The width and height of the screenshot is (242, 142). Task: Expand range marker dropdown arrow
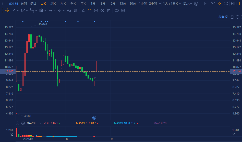coord(54,10)
